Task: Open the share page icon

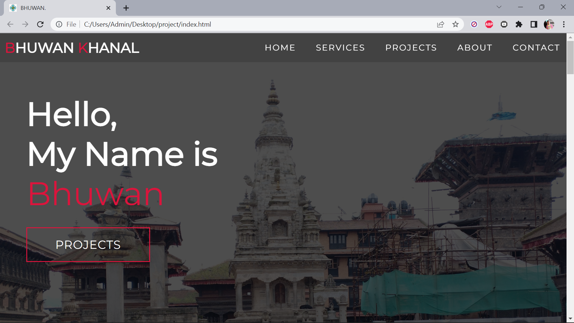Action: 440,24
